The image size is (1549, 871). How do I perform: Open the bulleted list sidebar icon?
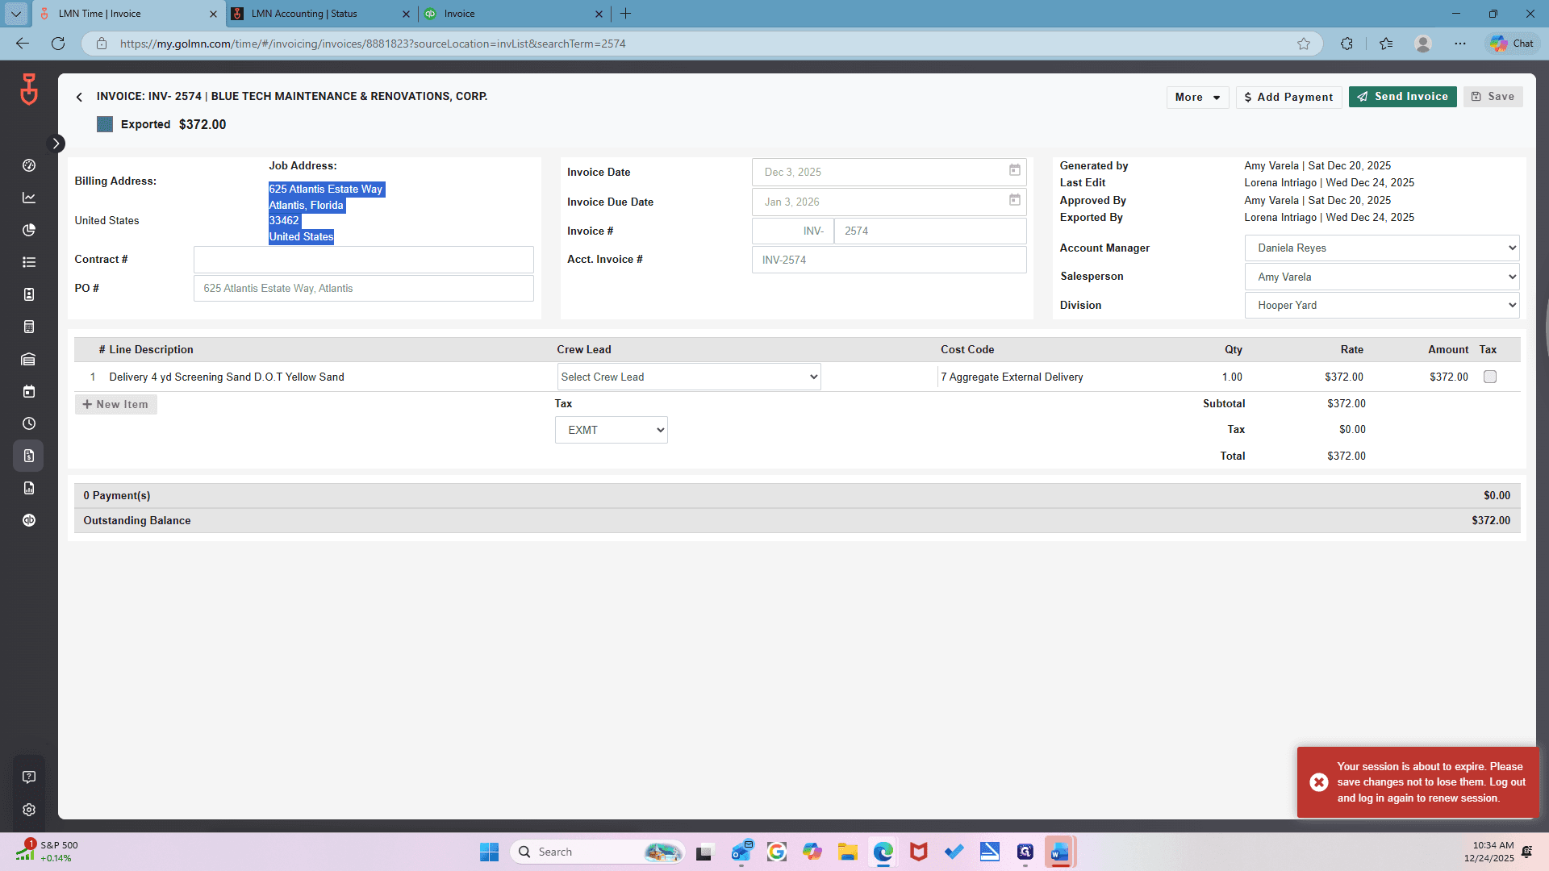pos(29,262)
